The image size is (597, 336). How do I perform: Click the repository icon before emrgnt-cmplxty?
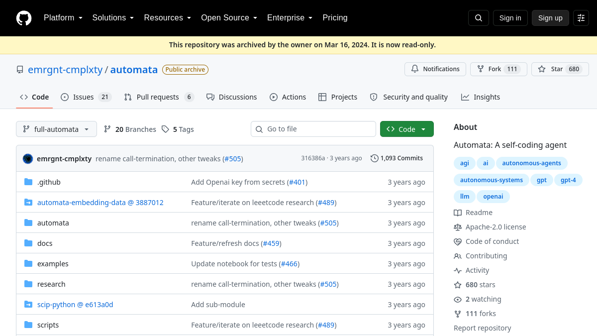(x=20, y=70)
